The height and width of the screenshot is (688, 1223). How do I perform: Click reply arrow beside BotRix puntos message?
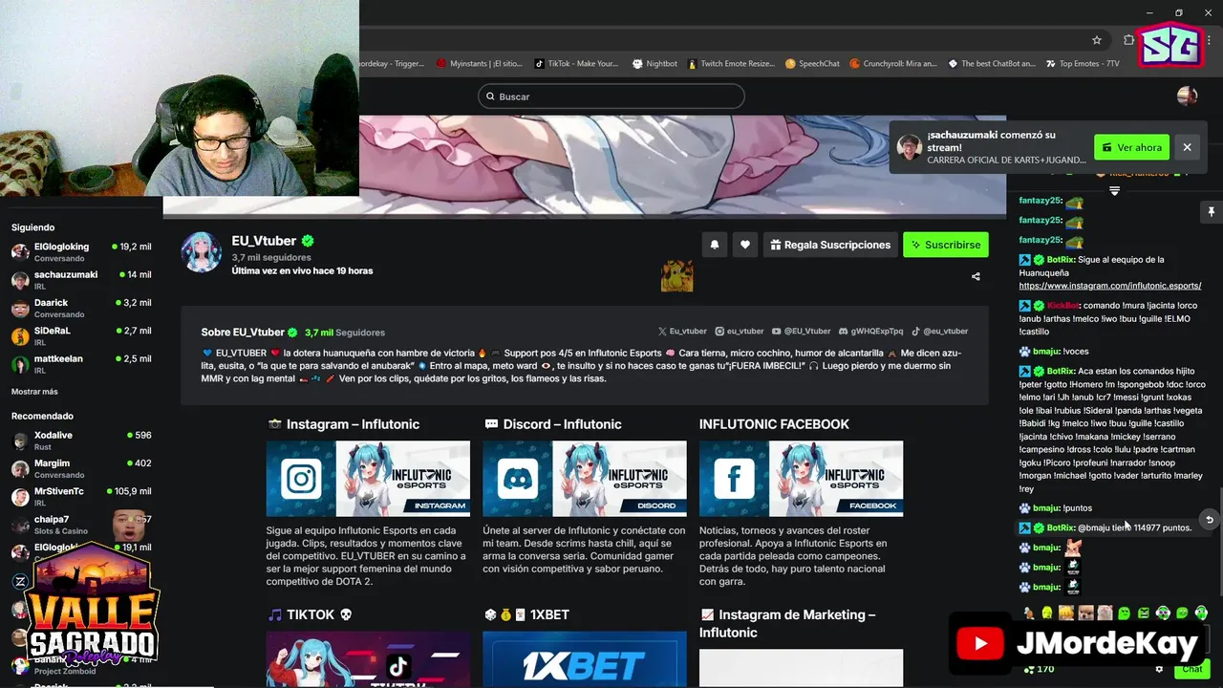(x=1210, y=520)
